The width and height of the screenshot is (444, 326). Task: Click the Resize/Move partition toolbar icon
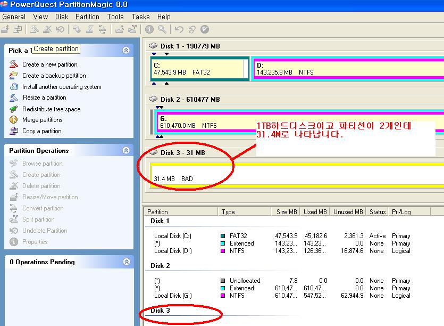(x=6, y=29)
